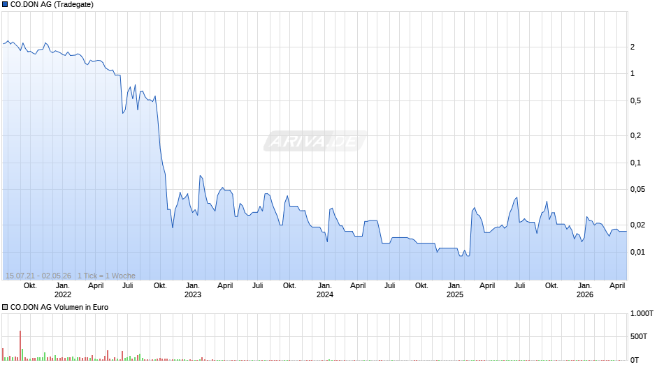Click the price axis label '2'

point(633,47)
